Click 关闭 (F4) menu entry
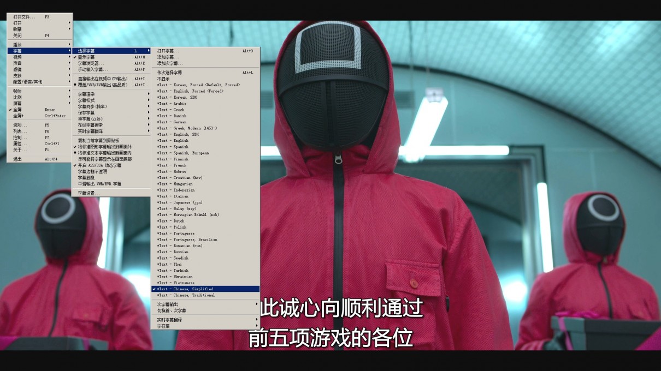 [40, 35]
